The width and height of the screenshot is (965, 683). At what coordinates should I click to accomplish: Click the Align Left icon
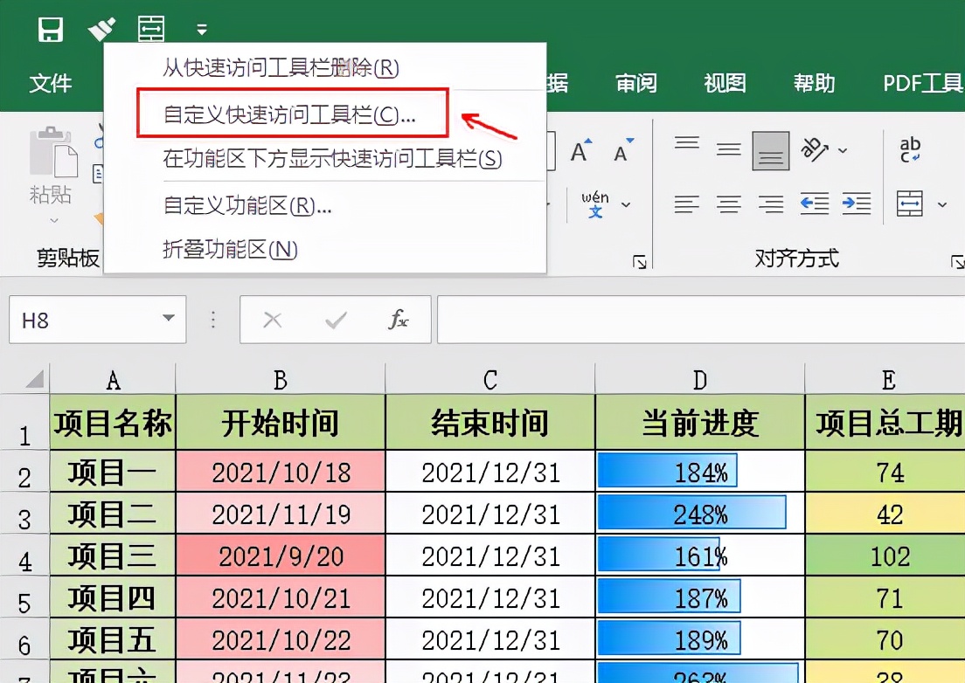(687, 204)
